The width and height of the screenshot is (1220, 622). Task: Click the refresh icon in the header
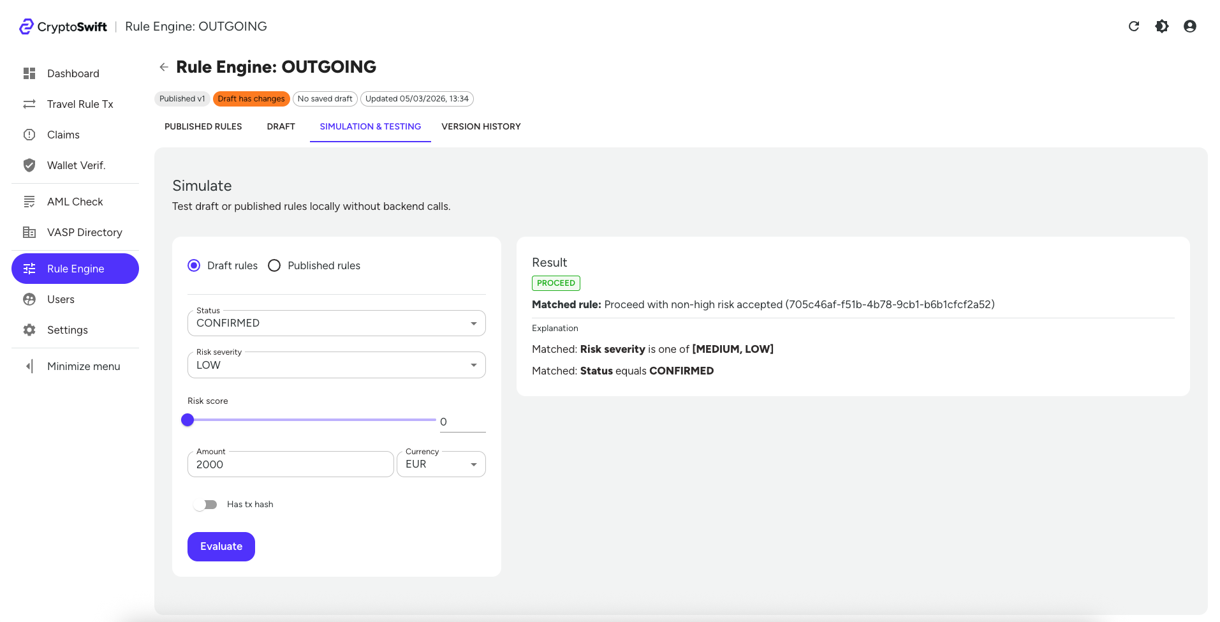click(x=1133, y=26)
